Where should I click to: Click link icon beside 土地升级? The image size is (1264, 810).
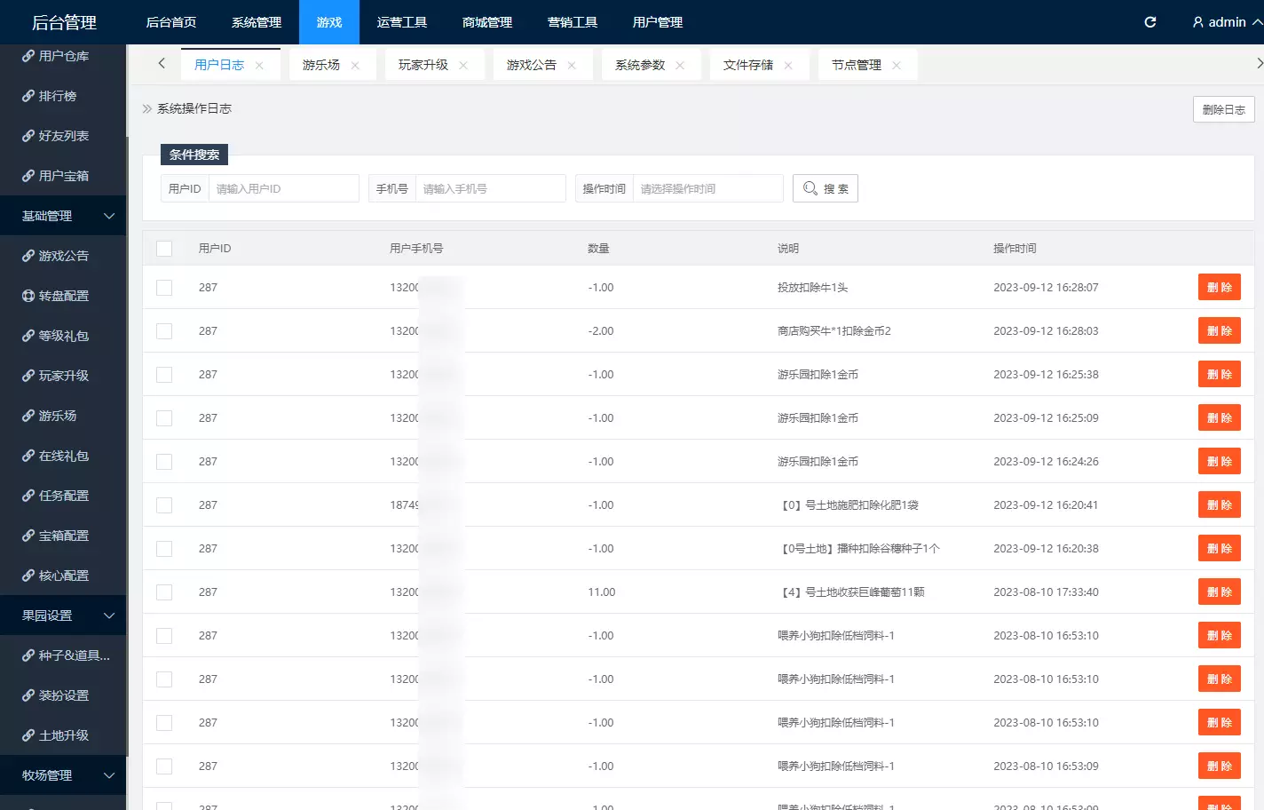(28, 735)
